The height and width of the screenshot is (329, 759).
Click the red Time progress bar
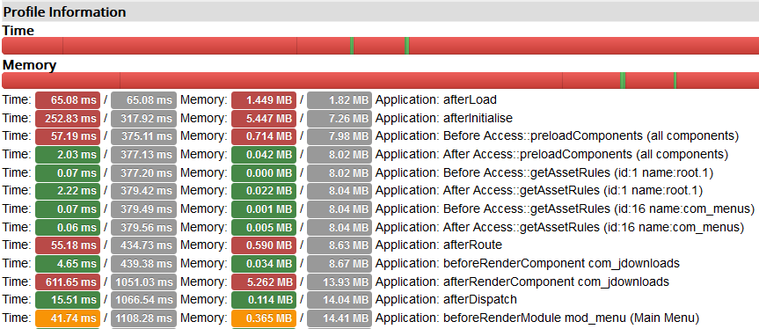[381, 46]
